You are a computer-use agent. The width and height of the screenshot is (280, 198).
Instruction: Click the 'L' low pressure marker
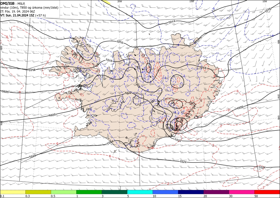click(177, 126)
